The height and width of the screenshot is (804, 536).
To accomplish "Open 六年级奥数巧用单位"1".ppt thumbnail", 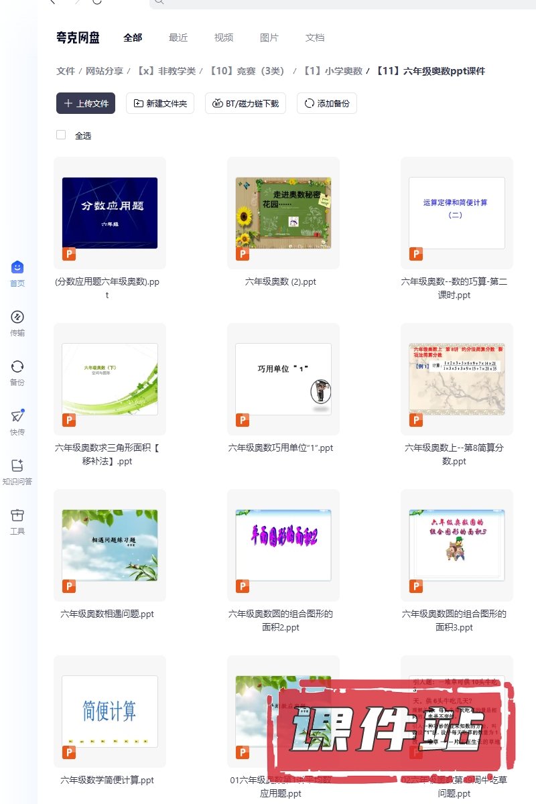I will point(283,379).
